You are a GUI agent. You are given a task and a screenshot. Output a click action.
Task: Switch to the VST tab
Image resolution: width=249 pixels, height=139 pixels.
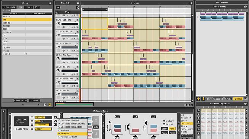tap(37, 7)
